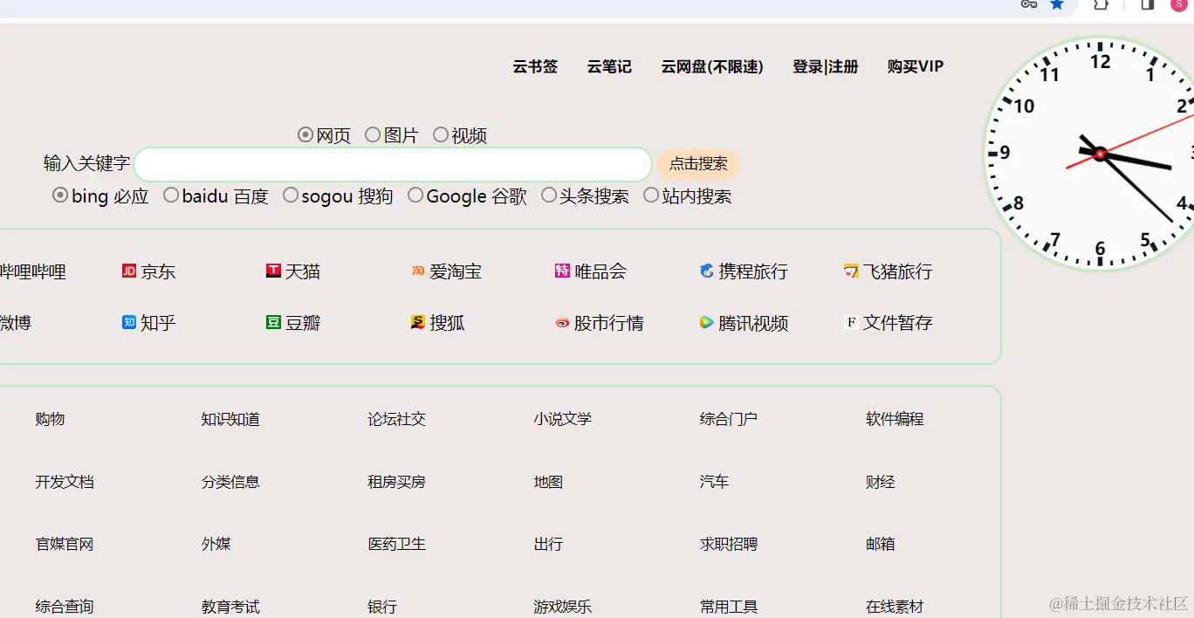Open the 知识知道 category

tap(230, 419)
